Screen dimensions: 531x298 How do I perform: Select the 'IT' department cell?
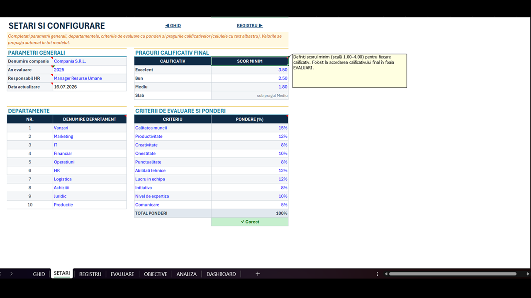(x=90, y=145)
